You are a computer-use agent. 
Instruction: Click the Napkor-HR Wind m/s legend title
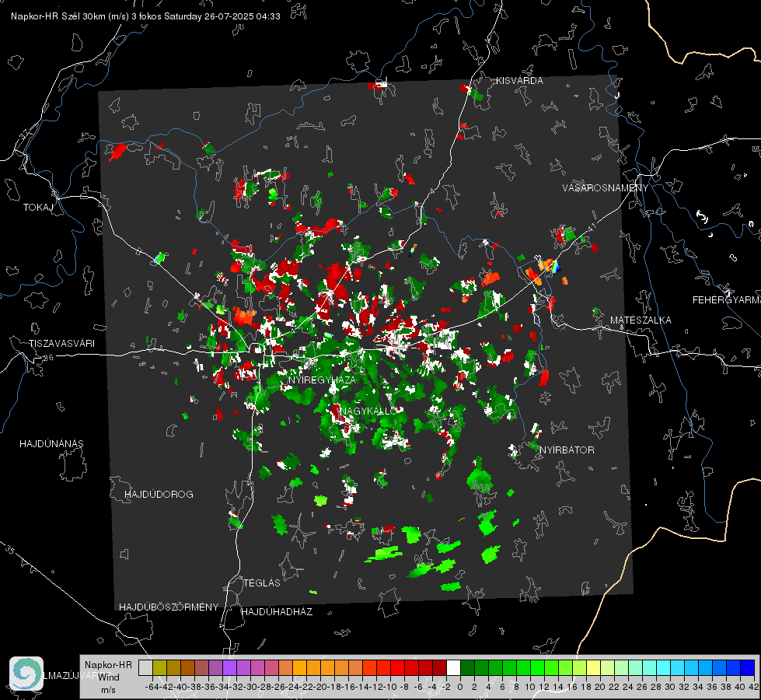pyautogui.click(x=108, y=677)
